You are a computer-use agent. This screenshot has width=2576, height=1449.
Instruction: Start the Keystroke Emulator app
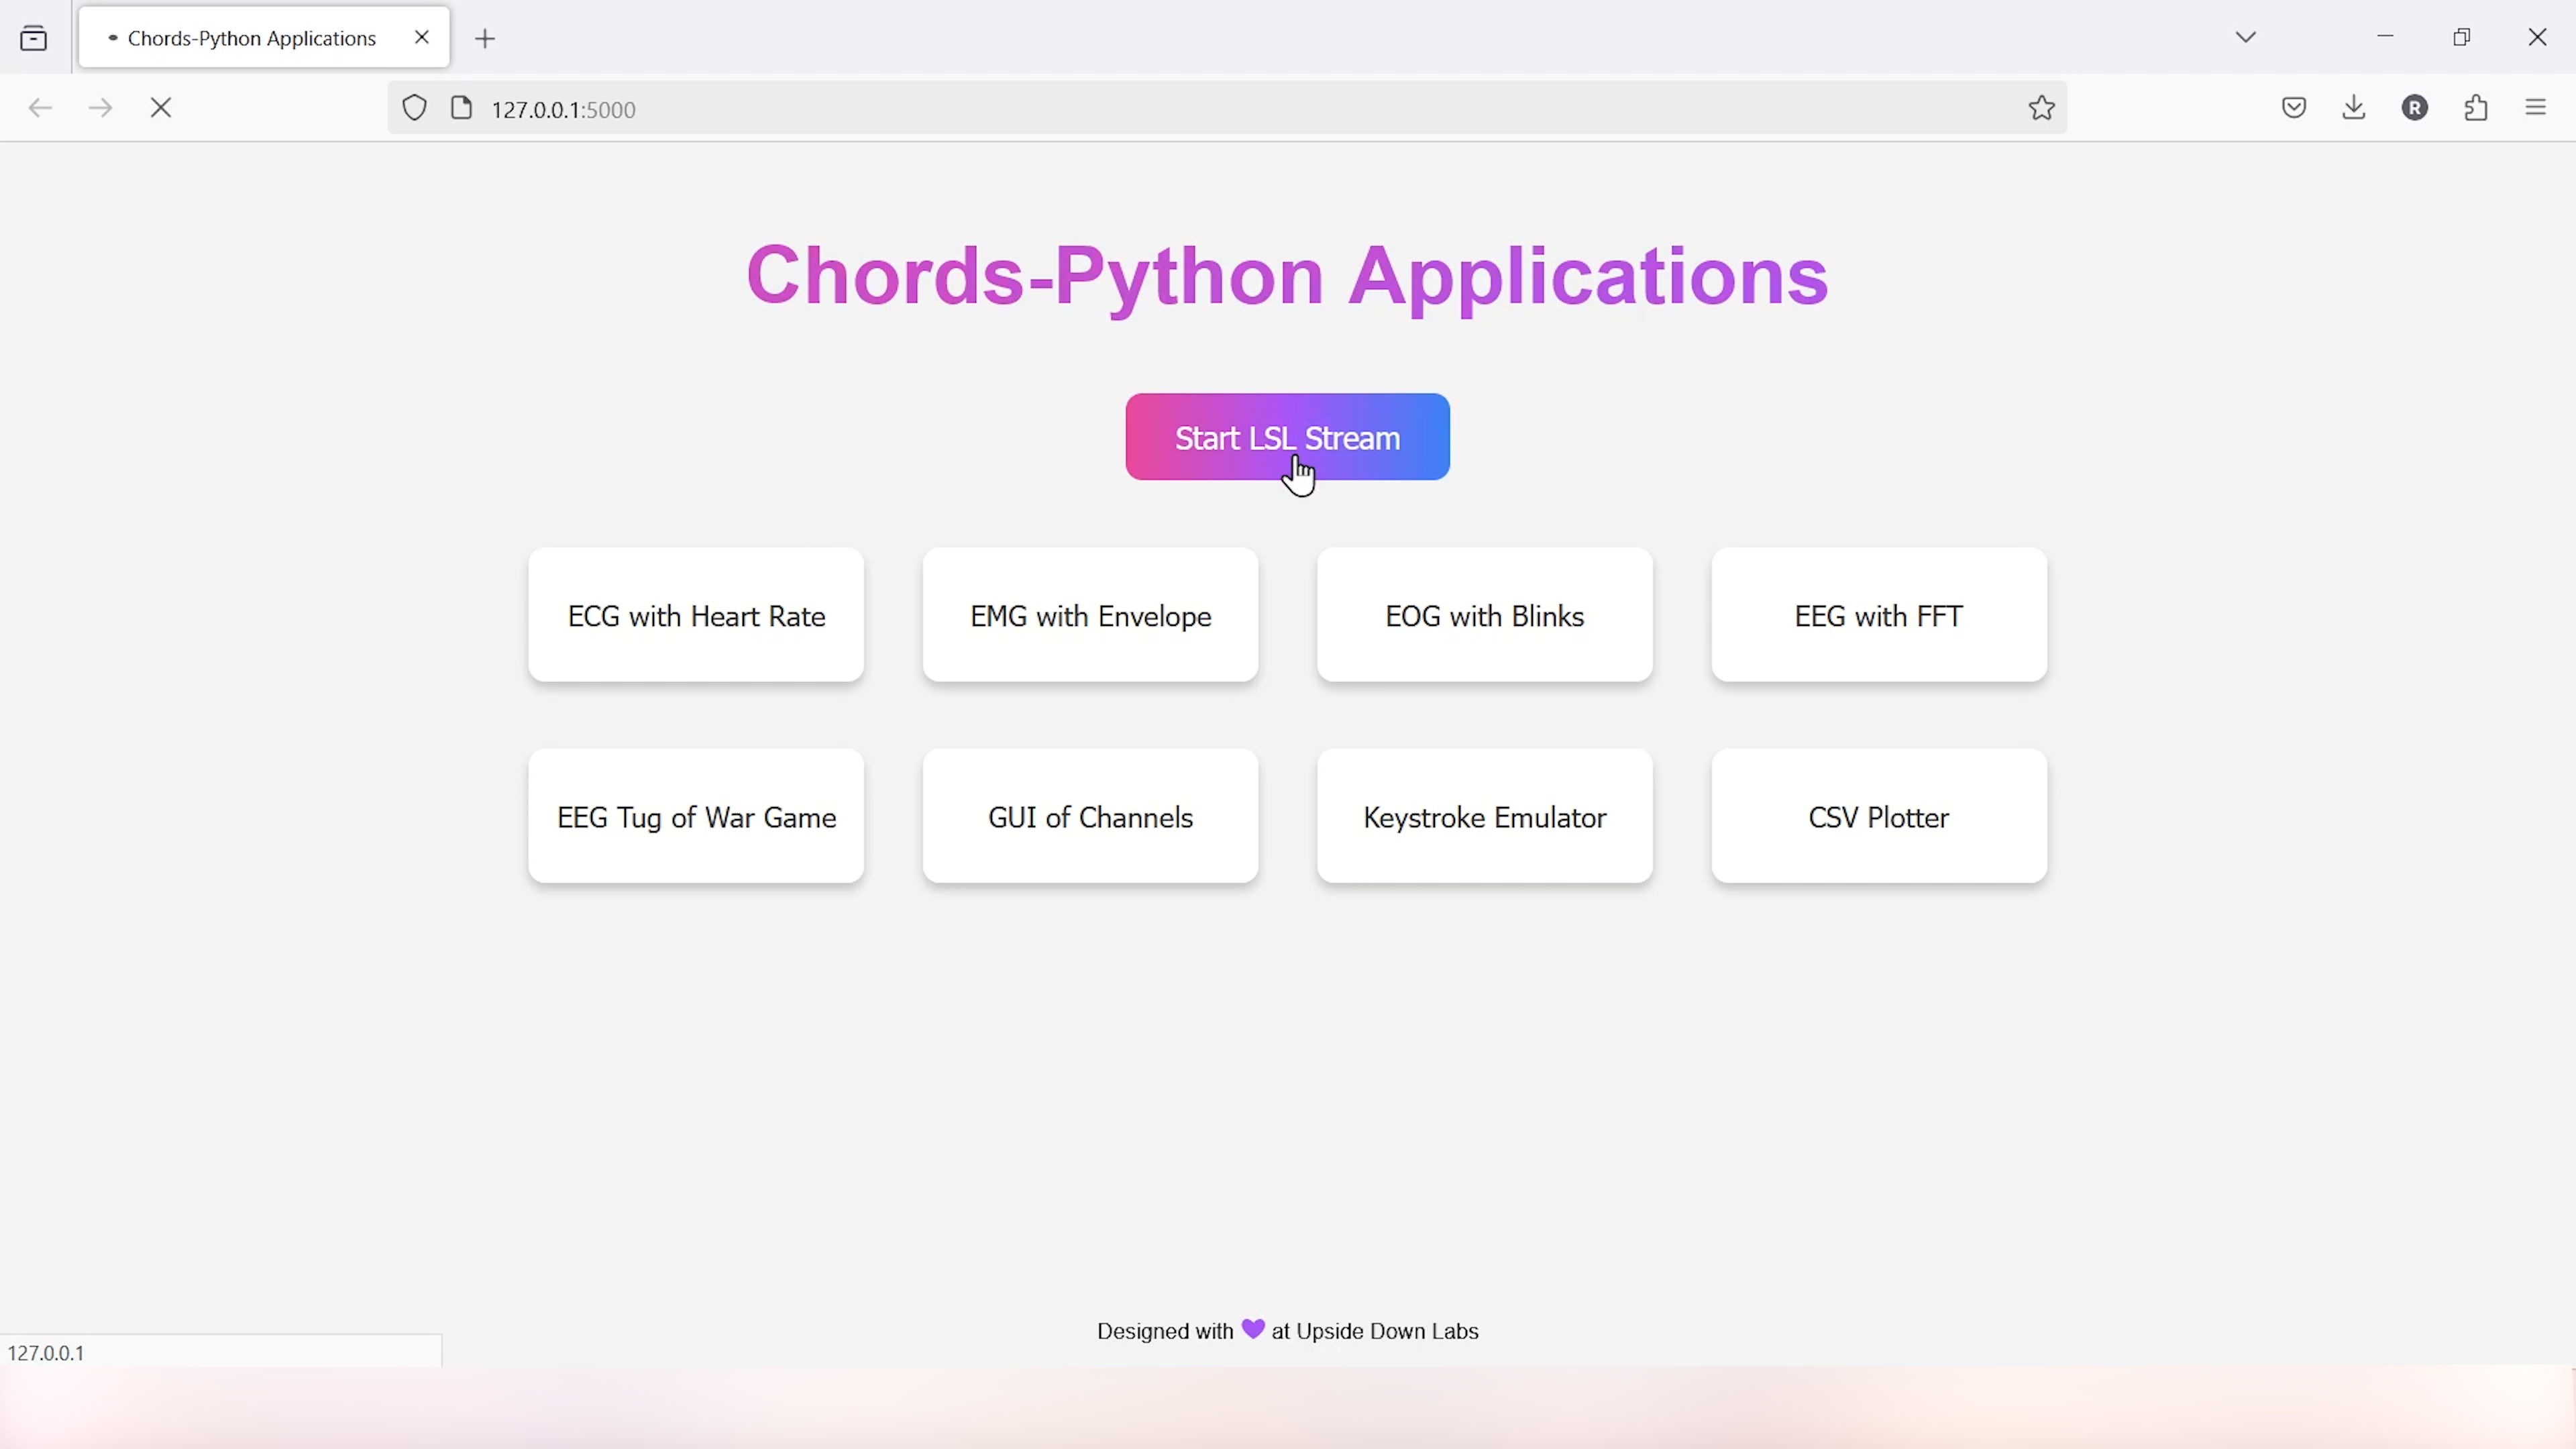pyautogui.click(x=1485, y=816)
